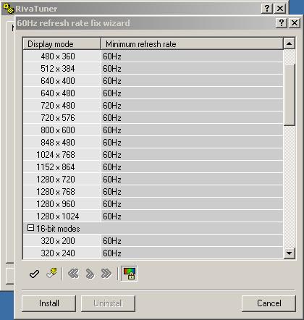Click the double left arrow icon
This screenshot has height=320, width=304.
pos(73,274)
